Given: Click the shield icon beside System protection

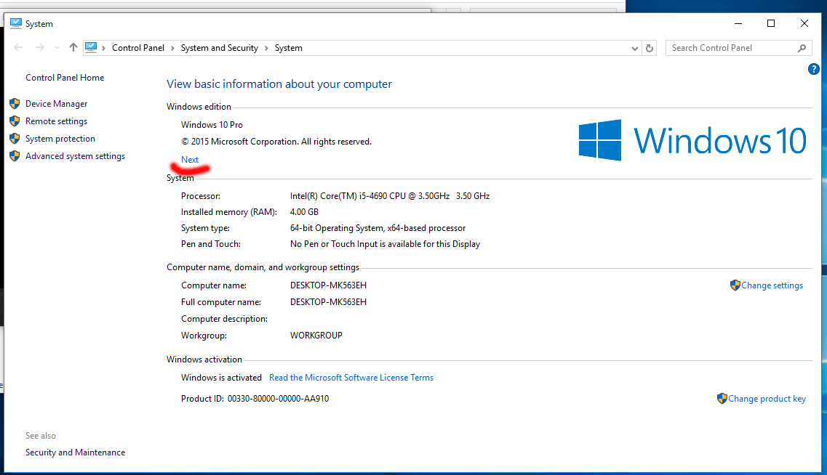Looking at the screenshot, I should point(15,139).
